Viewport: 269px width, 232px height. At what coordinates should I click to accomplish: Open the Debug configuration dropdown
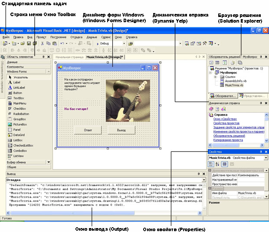point(124,43)
